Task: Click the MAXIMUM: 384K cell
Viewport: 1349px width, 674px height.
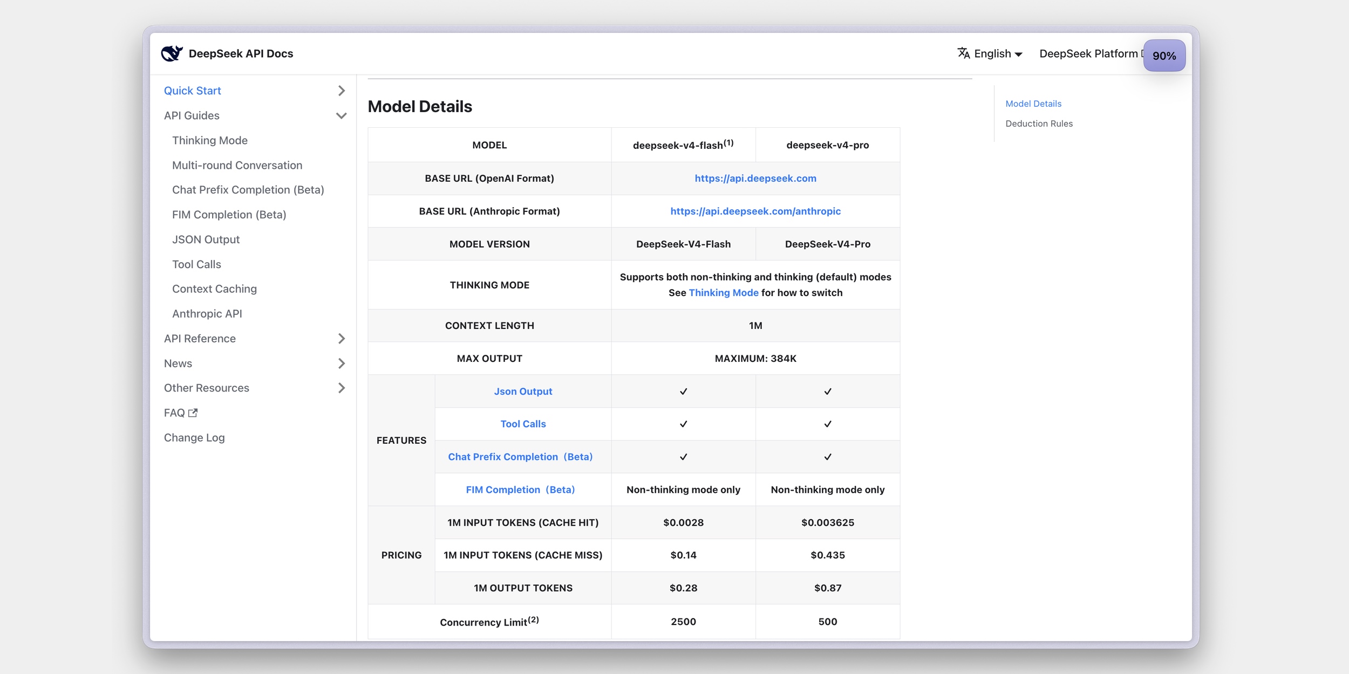Action: tap(755, 359)
